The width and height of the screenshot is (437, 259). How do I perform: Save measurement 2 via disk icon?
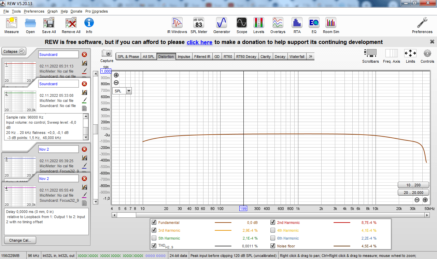[x=84, y=93]
